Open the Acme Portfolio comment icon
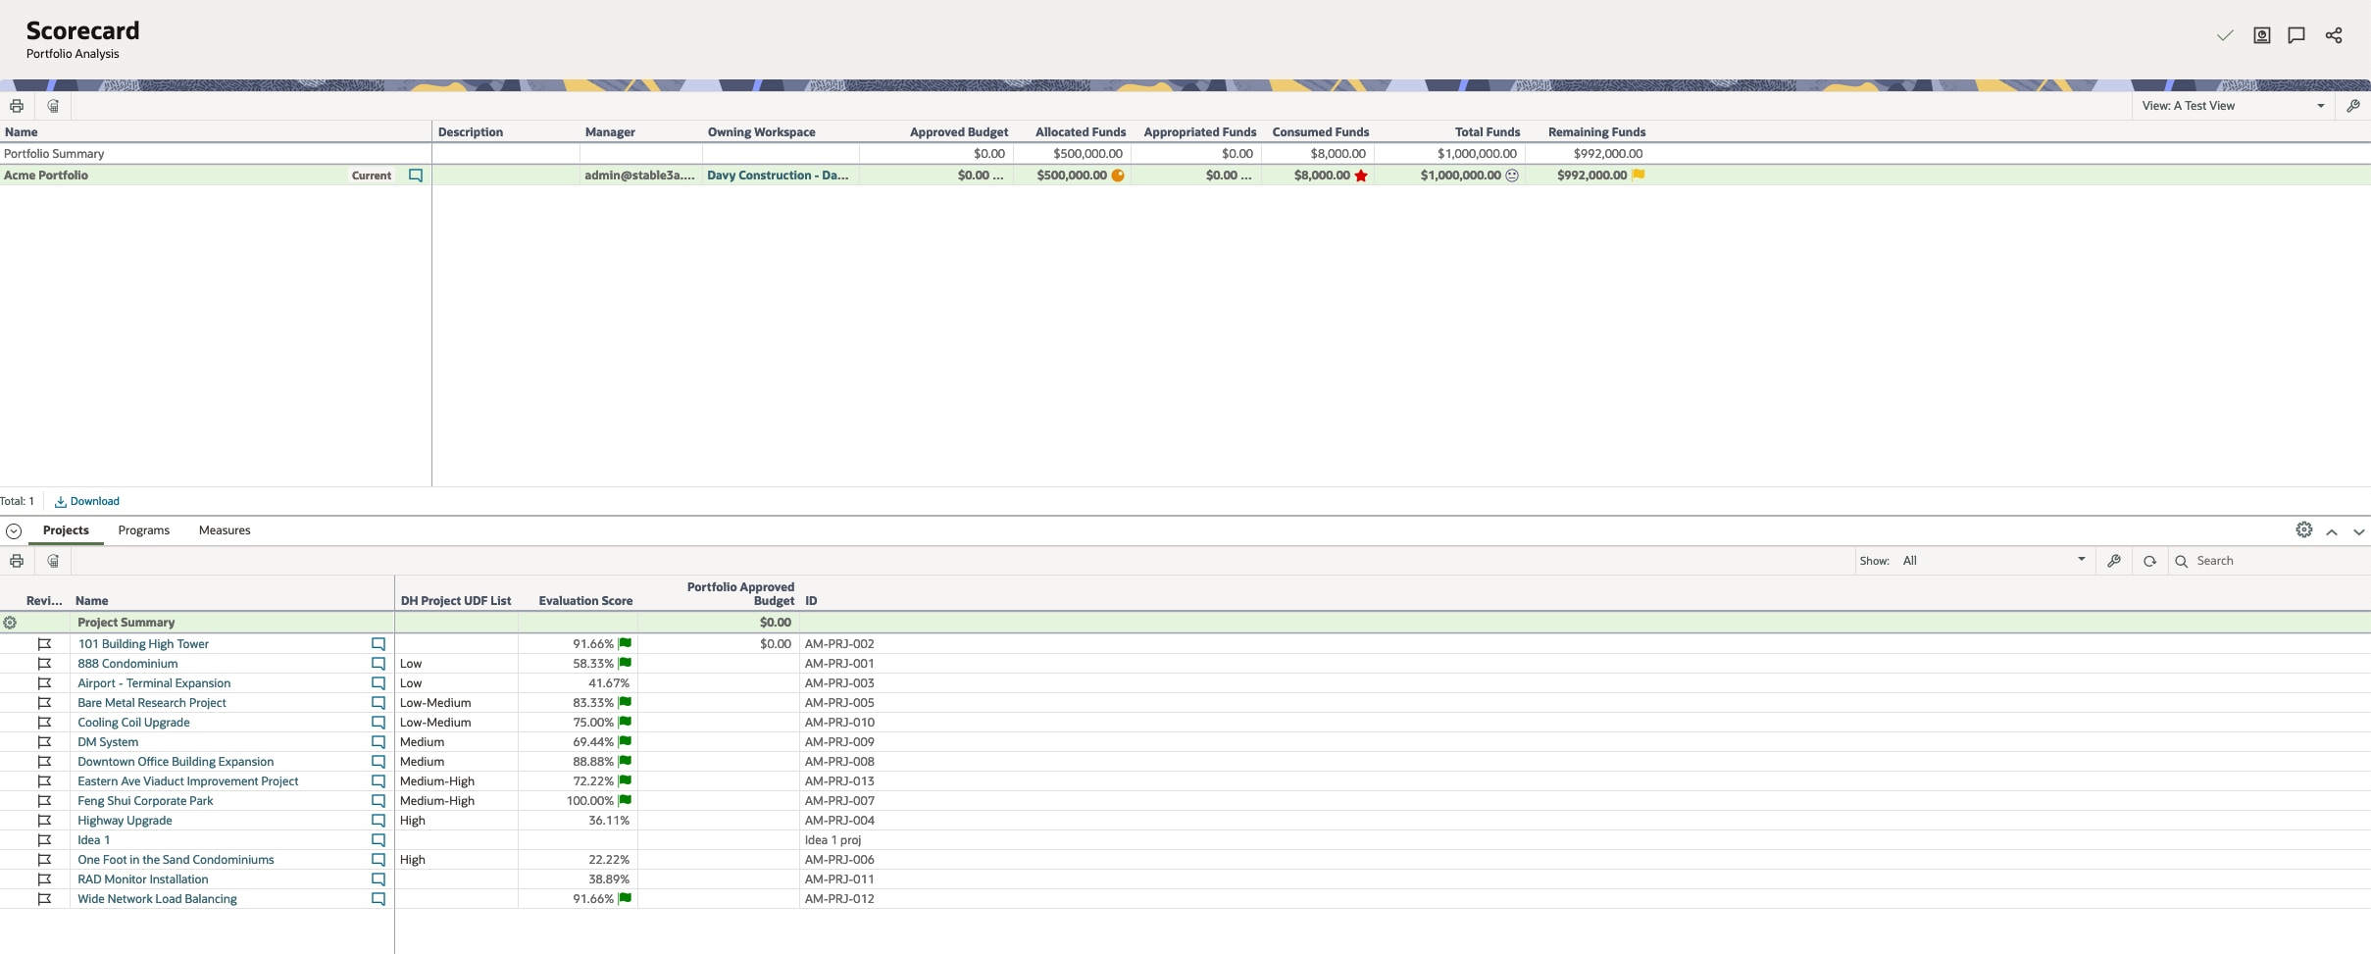Screen dimensions: 2371x954 coord(416,176)
